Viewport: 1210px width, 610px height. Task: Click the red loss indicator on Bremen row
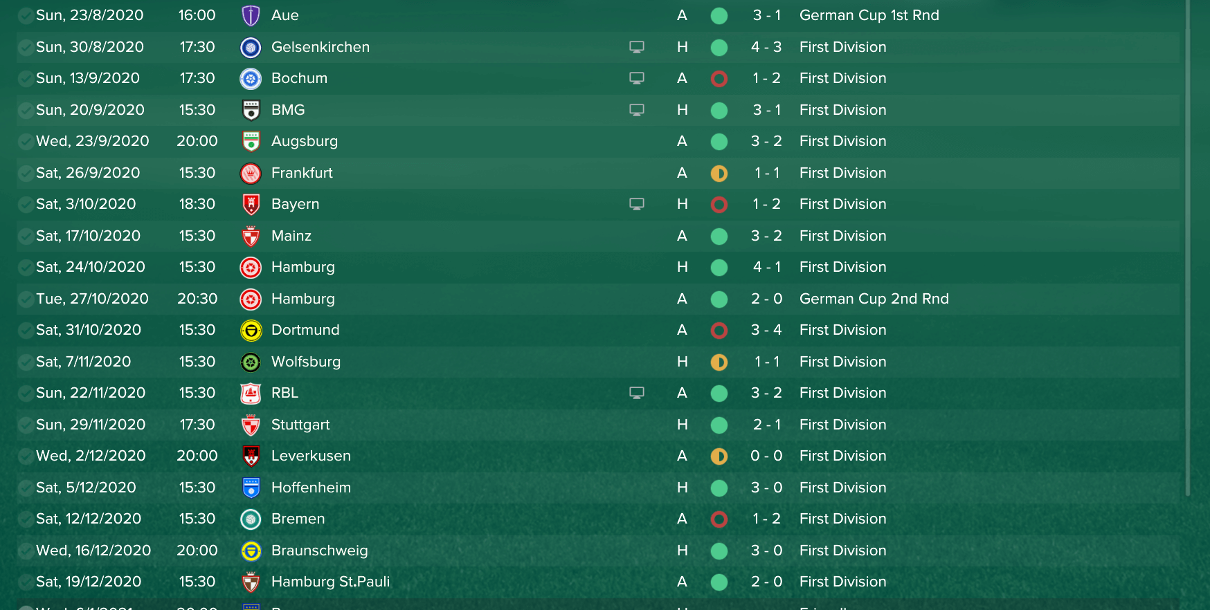(x=719, y=519)
